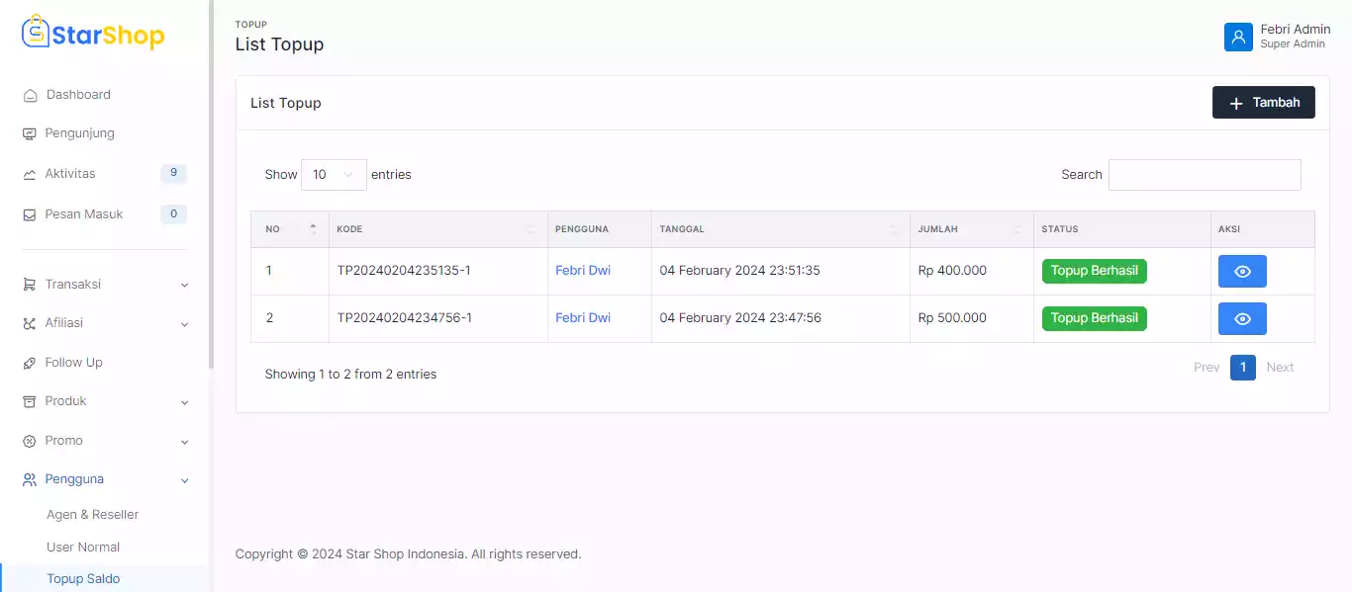The image size is (1352, 592).
Task: View details of topup TP20240204235135-1
Action: point(1241,272)
